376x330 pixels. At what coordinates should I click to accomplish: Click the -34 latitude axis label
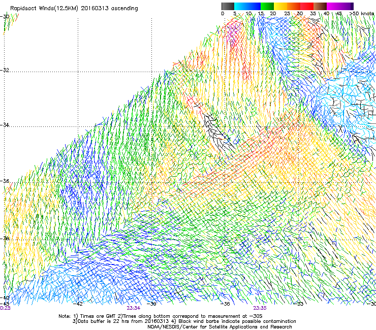5,125
